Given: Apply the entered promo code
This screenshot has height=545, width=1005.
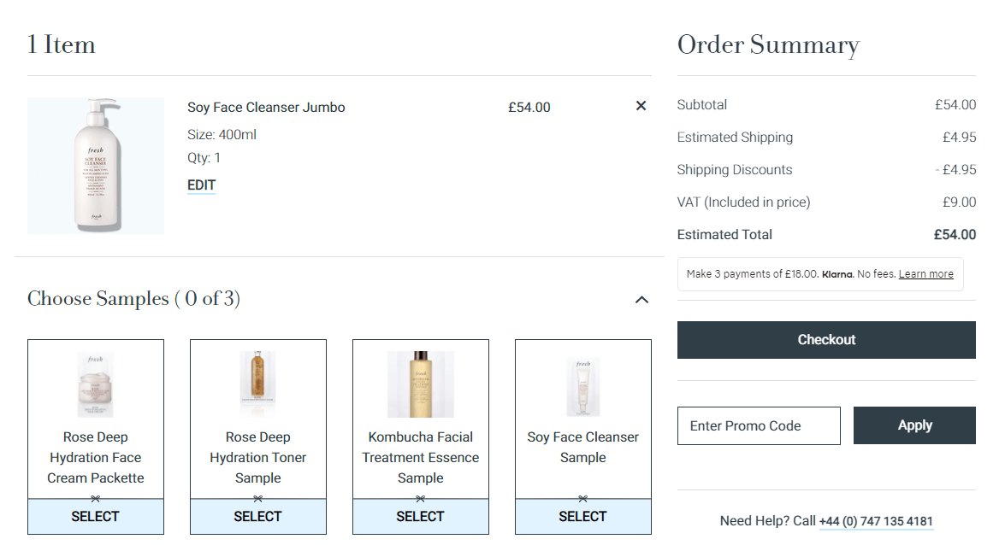Looking at the screenshot, I should point(914,425).
